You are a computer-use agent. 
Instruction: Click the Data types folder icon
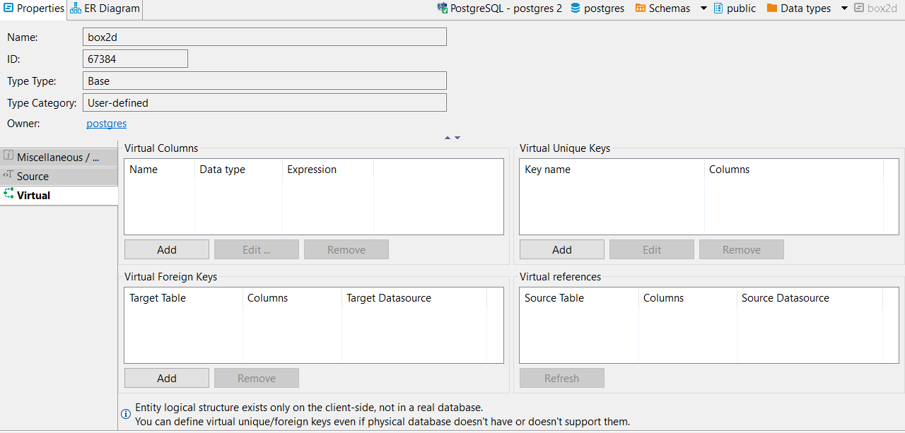click(773, 8)
